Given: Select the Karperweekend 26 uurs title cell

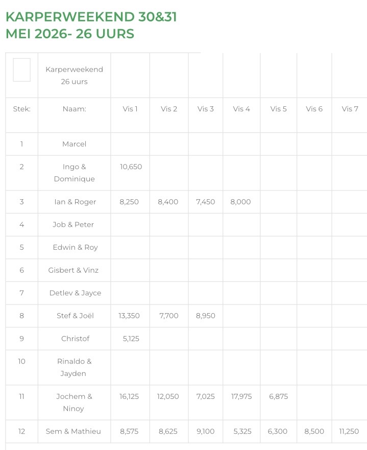Looking at the screenshot, I should [74, 76].
